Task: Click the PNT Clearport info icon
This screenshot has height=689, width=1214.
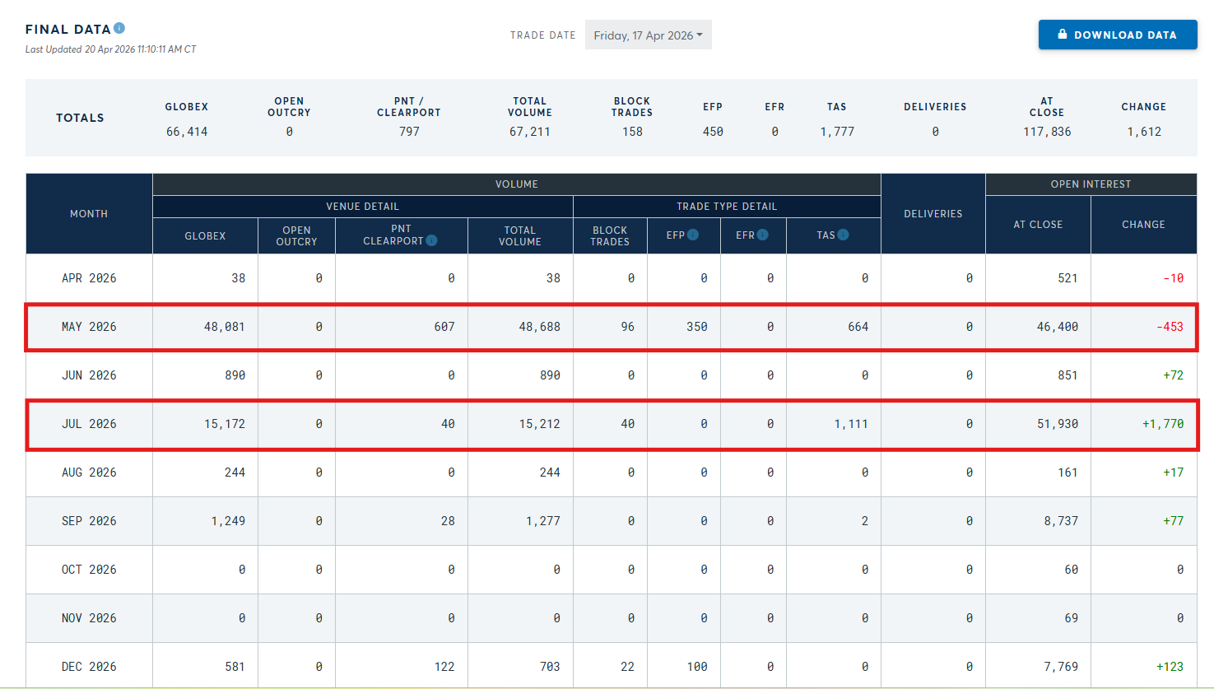Action: [431, 241]
